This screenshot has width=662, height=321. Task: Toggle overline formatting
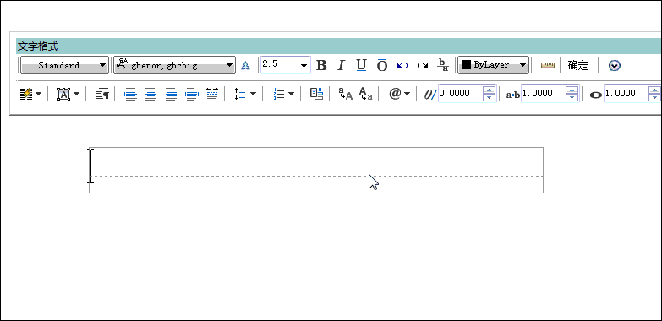(381, 65)
